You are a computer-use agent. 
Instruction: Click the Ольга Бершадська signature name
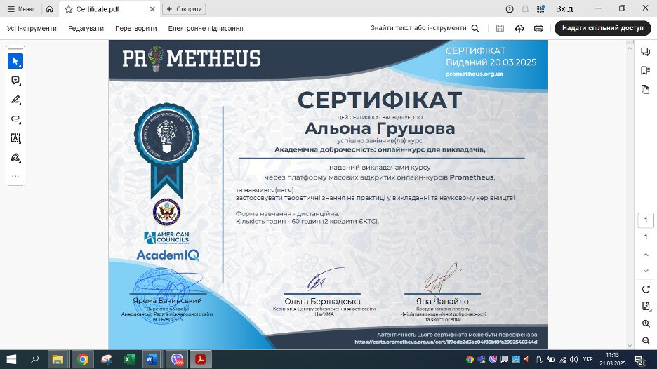(x=322, y=301)
